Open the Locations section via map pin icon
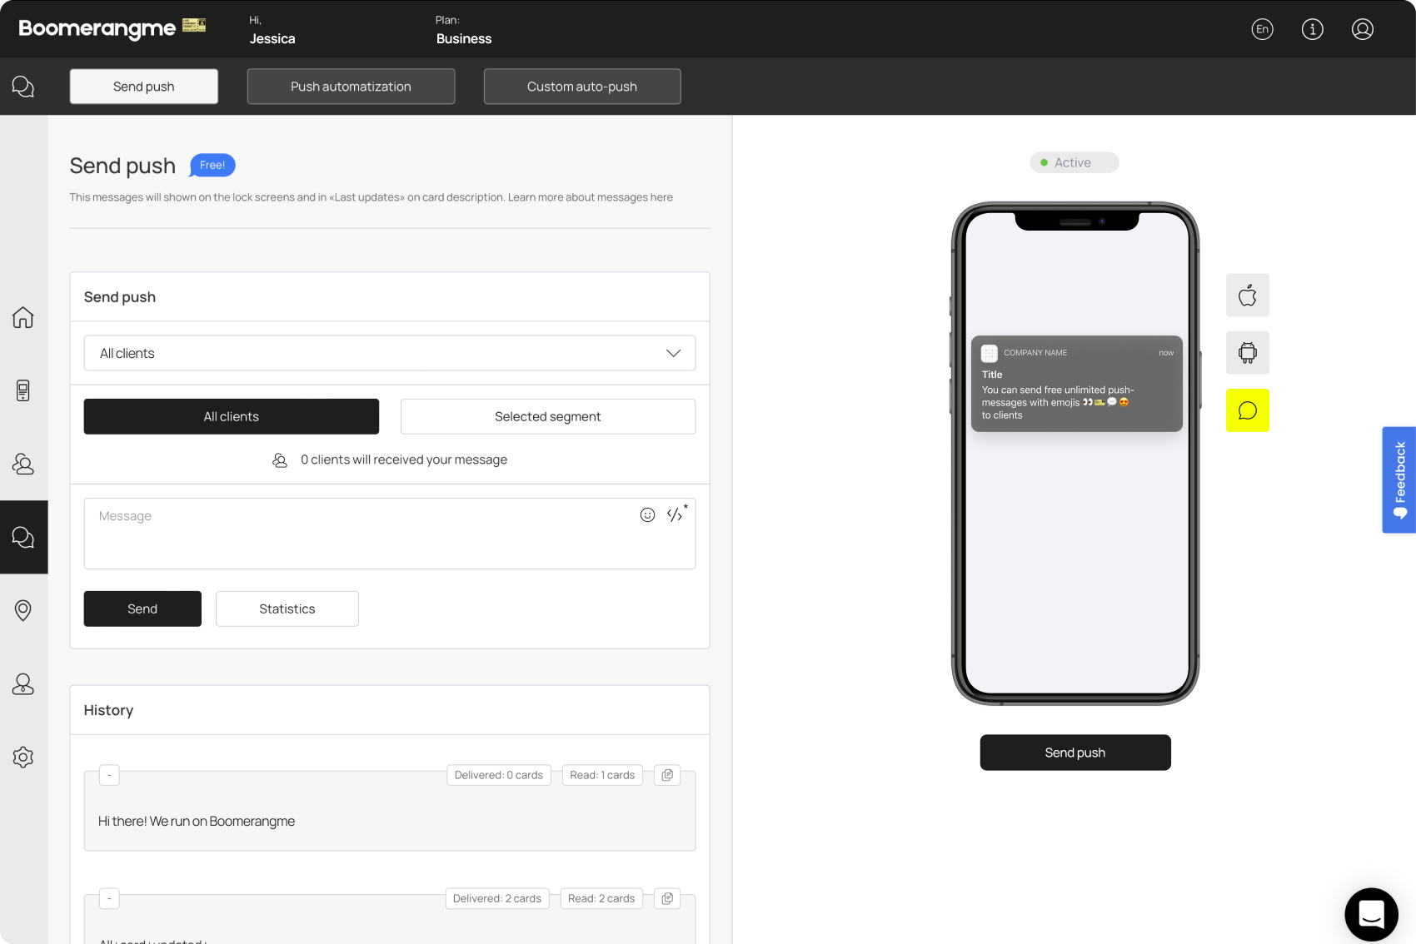This screenshot has height=944, width=1416. pos(23,610)
